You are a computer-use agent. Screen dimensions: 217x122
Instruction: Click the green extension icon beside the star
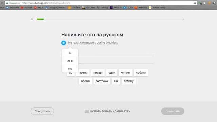[200, 3]
